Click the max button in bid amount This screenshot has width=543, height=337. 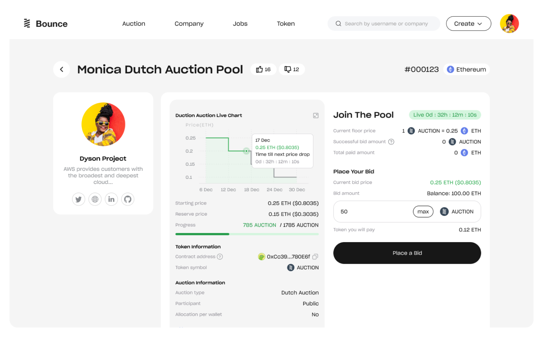pos(423,212)
